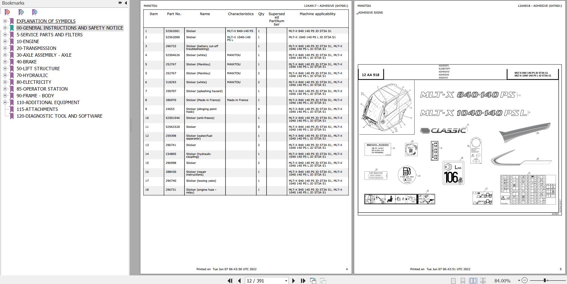Viewport: 567px width, 284px height.
Task: Expand the 90-FRAME - BODY bookmark node
Action: click(5, 96)
